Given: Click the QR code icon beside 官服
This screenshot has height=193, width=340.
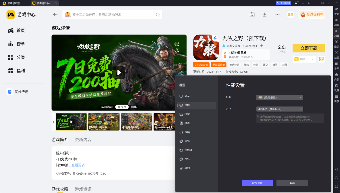Looking at the screenshot, I should (x=321, y=59).
